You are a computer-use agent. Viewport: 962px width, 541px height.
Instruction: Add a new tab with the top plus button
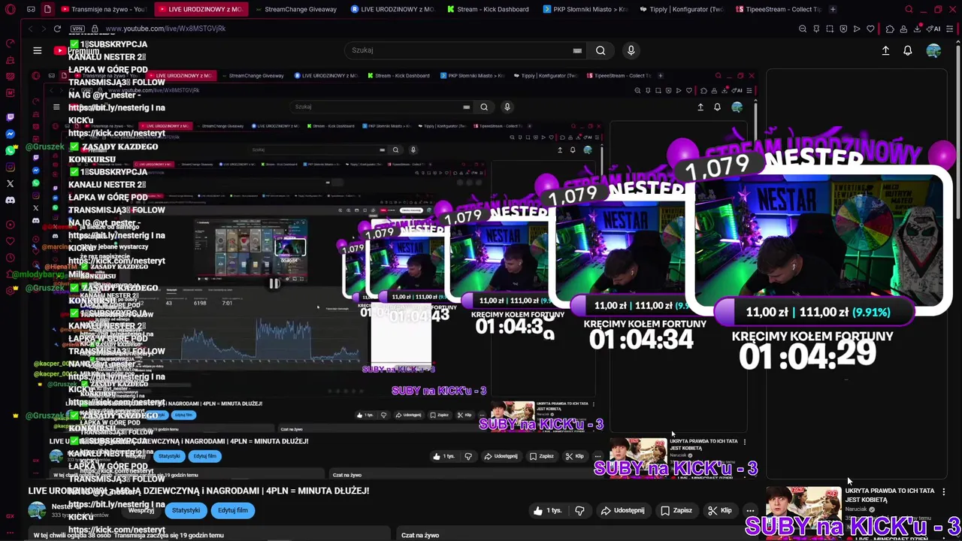tap(834, 9)
